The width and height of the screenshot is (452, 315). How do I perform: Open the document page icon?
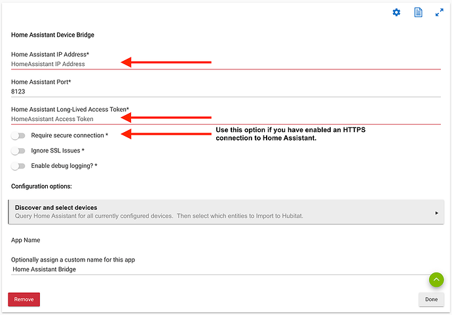point(418,12)
